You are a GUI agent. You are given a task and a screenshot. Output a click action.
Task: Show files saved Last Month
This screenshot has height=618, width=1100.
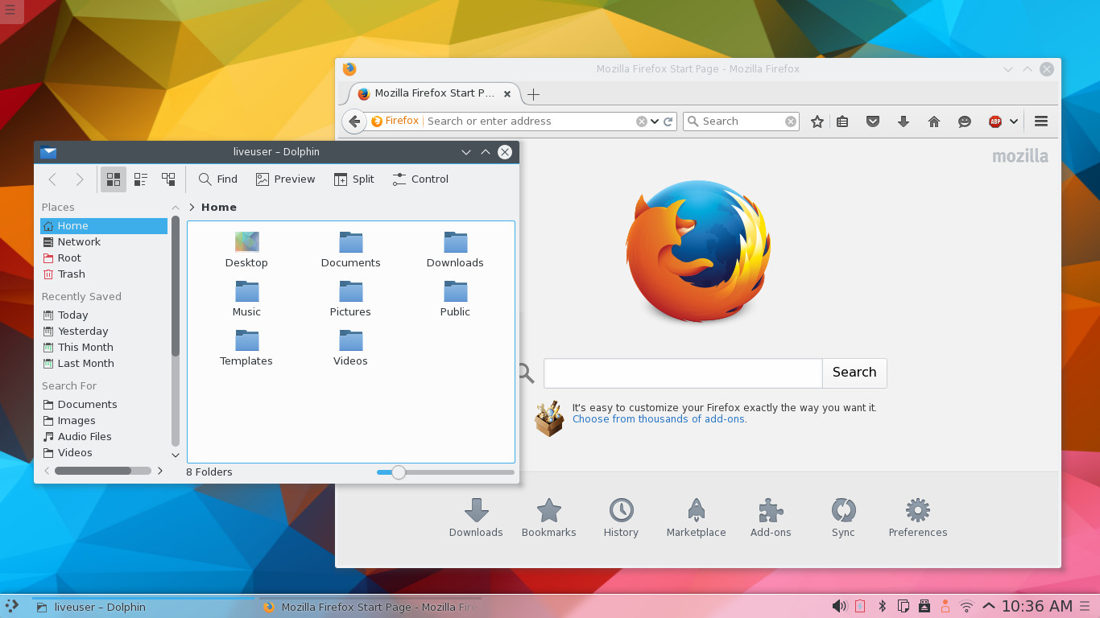point(104,364)
